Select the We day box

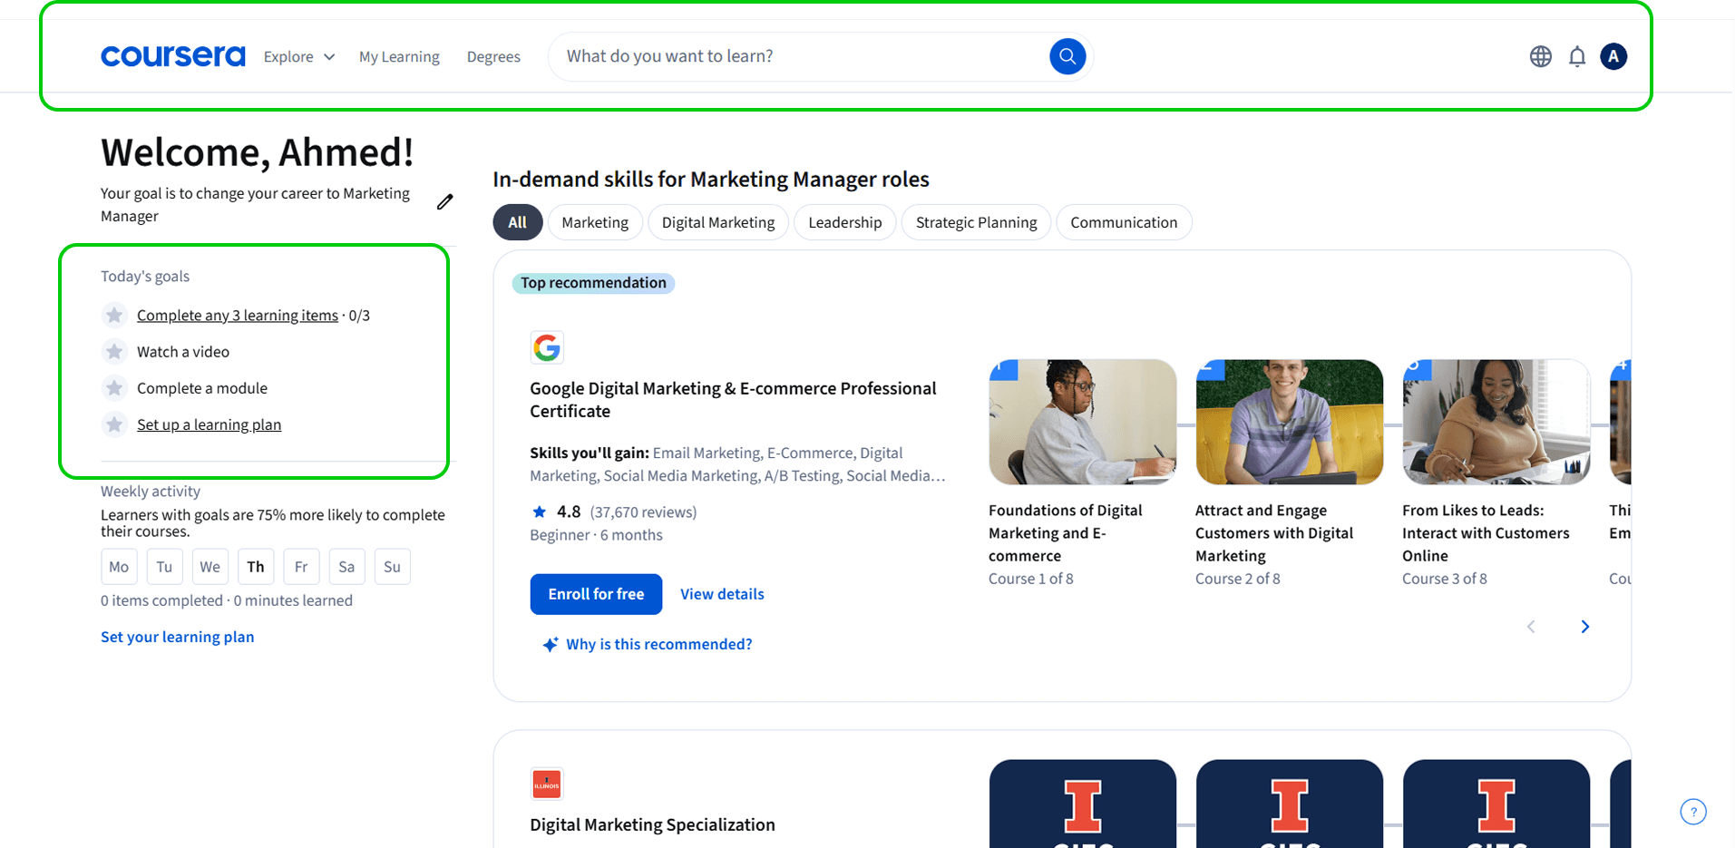[x=210, y=567]
